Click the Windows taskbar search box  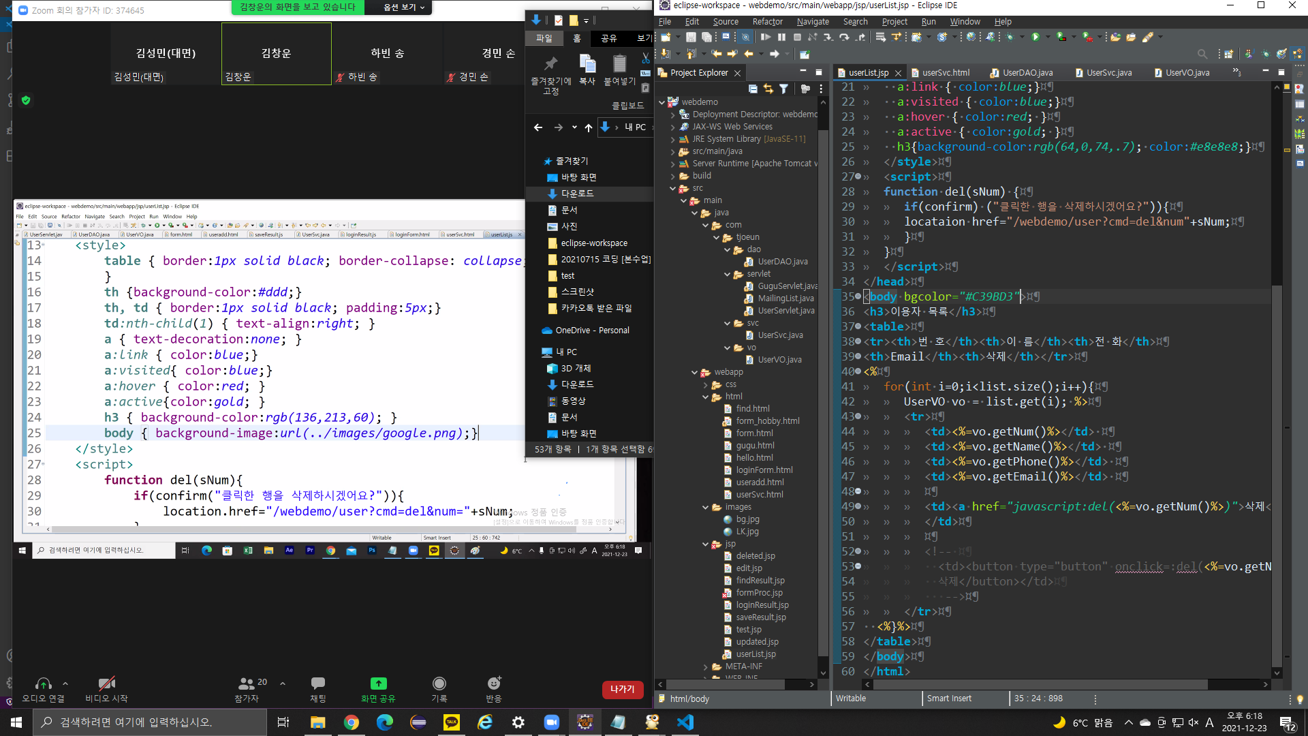point(150,722)
